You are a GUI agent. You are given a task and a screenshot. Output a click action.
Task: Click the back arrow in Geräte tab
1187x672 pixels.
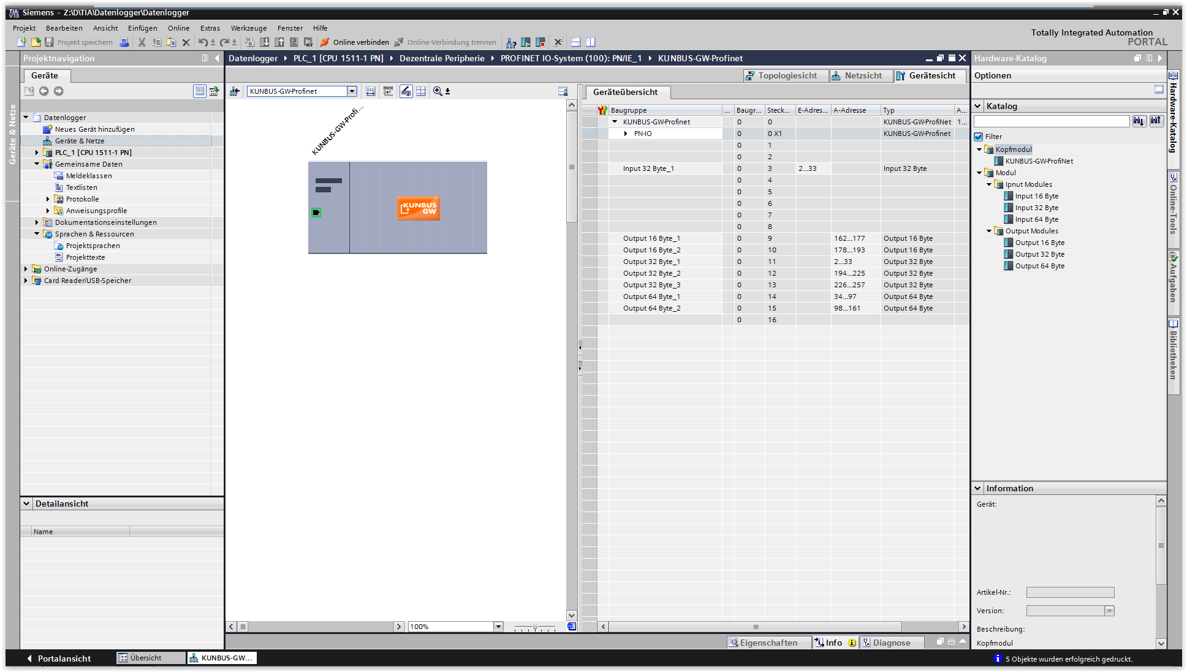coord(44,91)
